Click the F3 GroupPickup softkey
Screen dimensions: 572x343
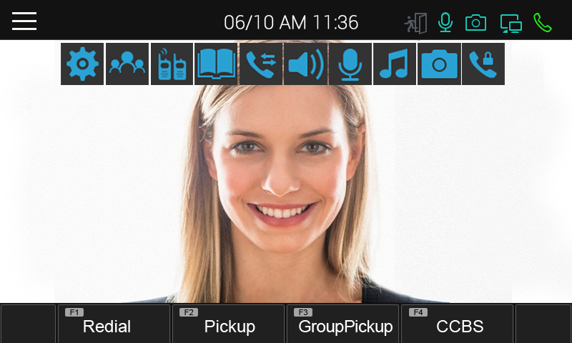point(343,324)
